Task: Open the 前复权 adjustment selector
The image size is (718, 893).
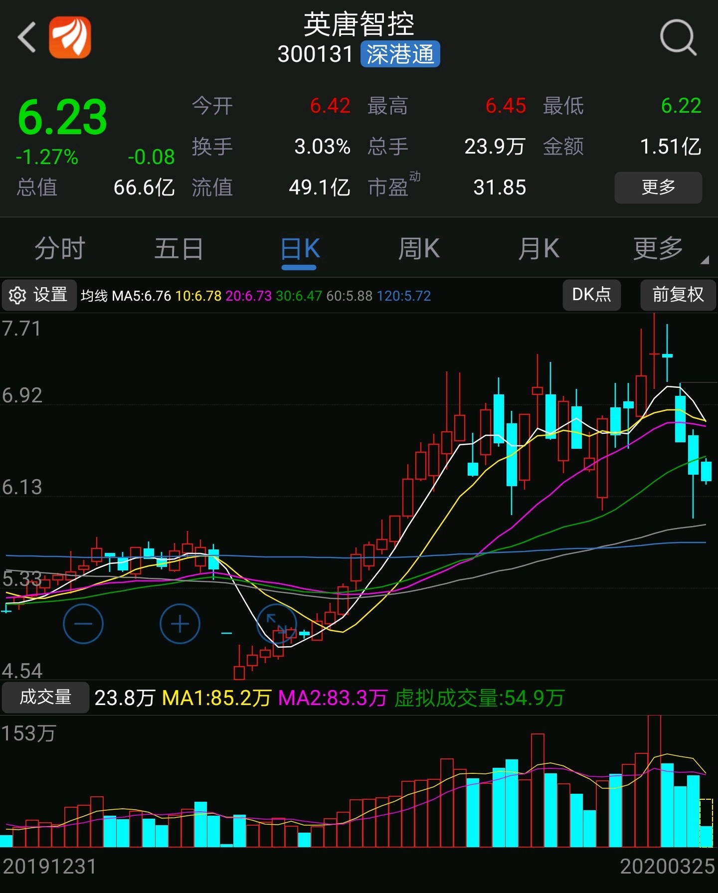Action: (678, 295)
